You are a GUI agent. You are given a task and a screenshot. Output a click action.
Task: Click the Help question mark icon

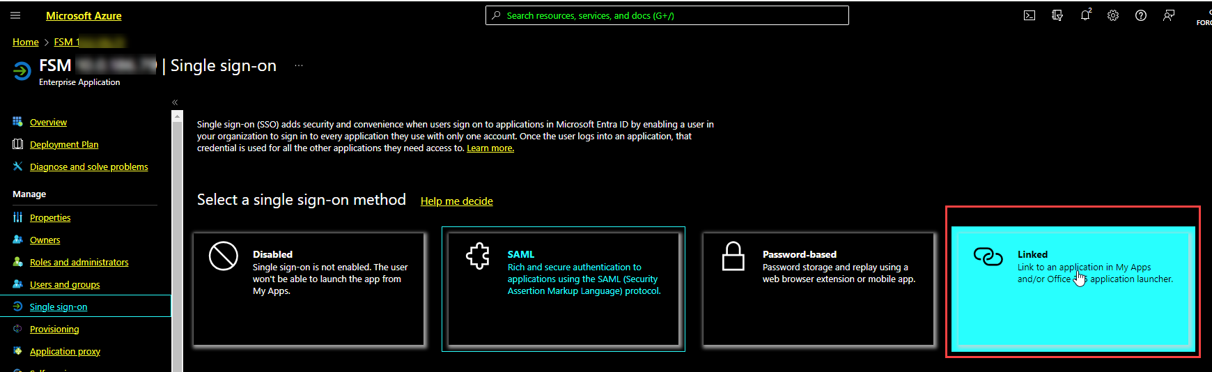(x=1141, y=15)
